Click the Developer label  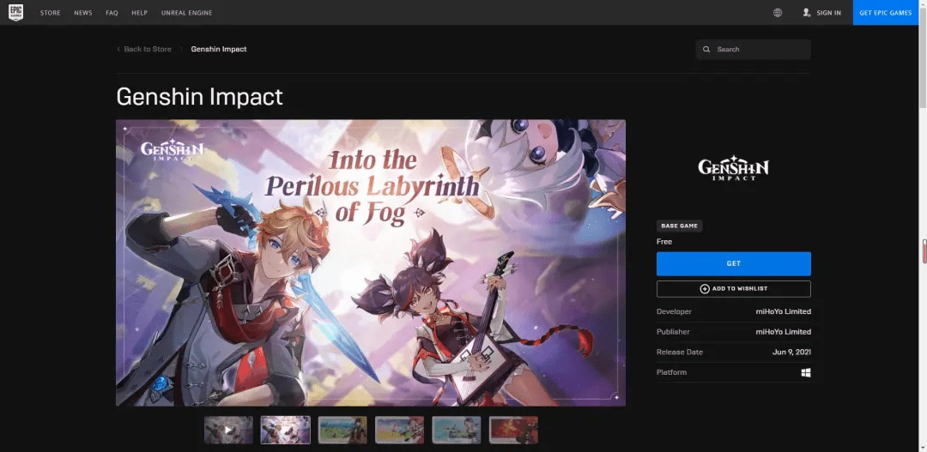[674, 311]
